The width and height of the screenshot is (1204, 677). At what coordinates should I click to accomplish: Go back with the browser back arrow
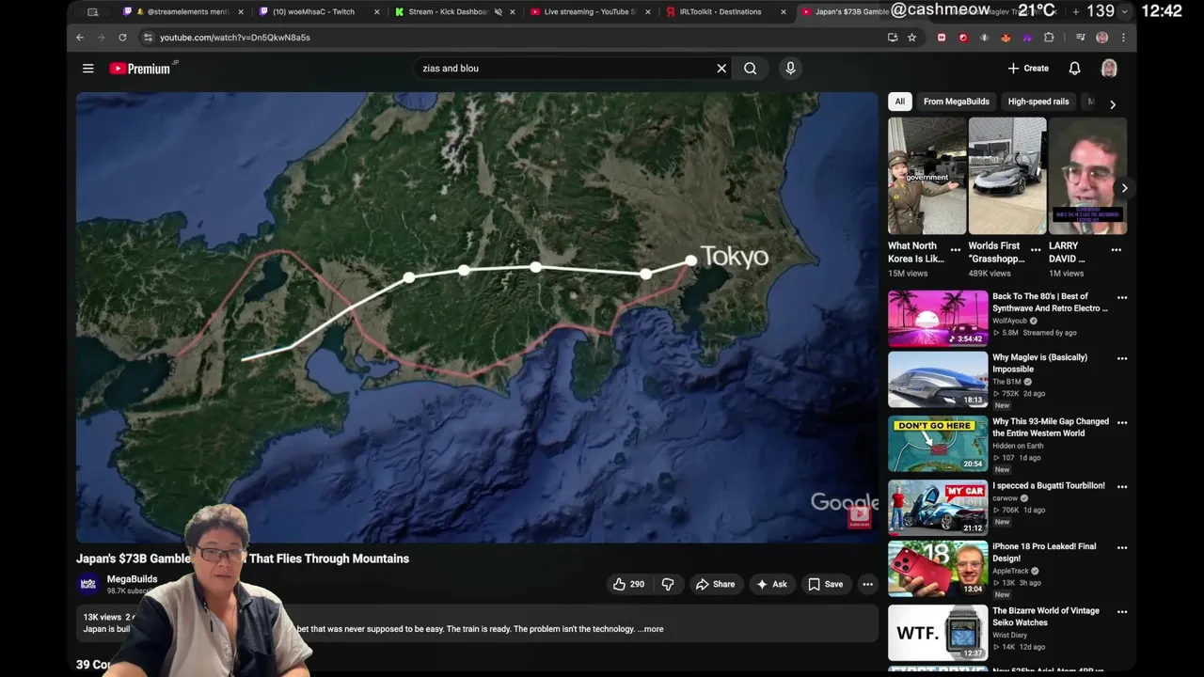80,38
